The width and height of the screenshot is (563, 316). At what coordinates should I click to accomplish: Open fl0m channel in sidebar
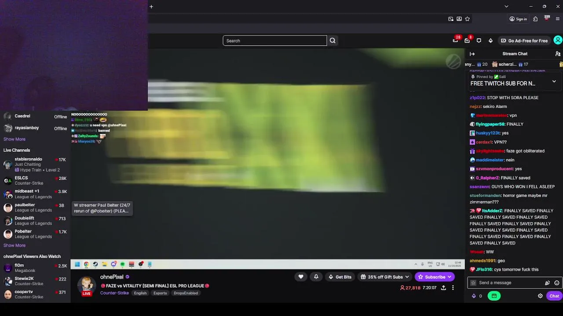click(x=35, y=268)
